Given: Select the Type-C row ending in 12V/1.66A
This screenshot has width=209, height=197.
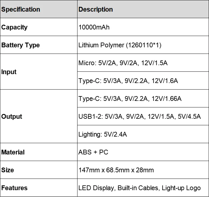Looking at the screenshot, I should tap(130, 99).
